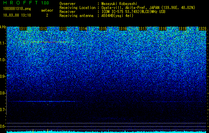This screenshot has width=209, height=133.
Task: Click the 1314 time marker
Action: [x=83, y=29]
